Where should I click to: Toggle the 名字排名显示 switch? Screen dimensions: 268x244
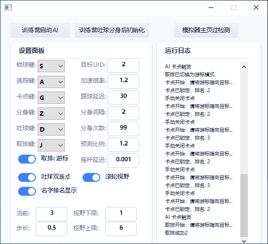27,191
